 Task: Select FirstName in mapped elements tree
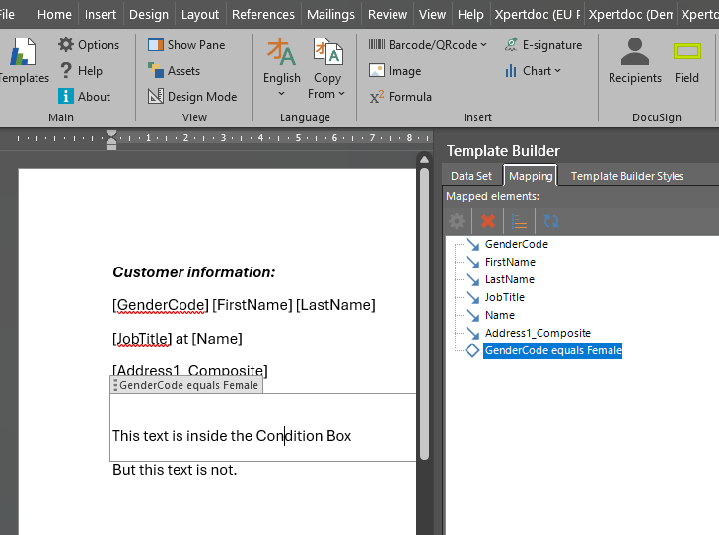pyautogui.click(x=510, y=262)
